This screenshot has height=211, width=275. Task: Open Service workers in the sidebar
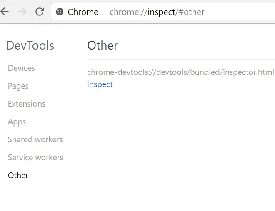pyautogui.click(x=35, y=157)
